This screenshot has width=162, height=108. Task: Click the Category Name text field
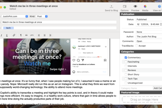[136, 88]
